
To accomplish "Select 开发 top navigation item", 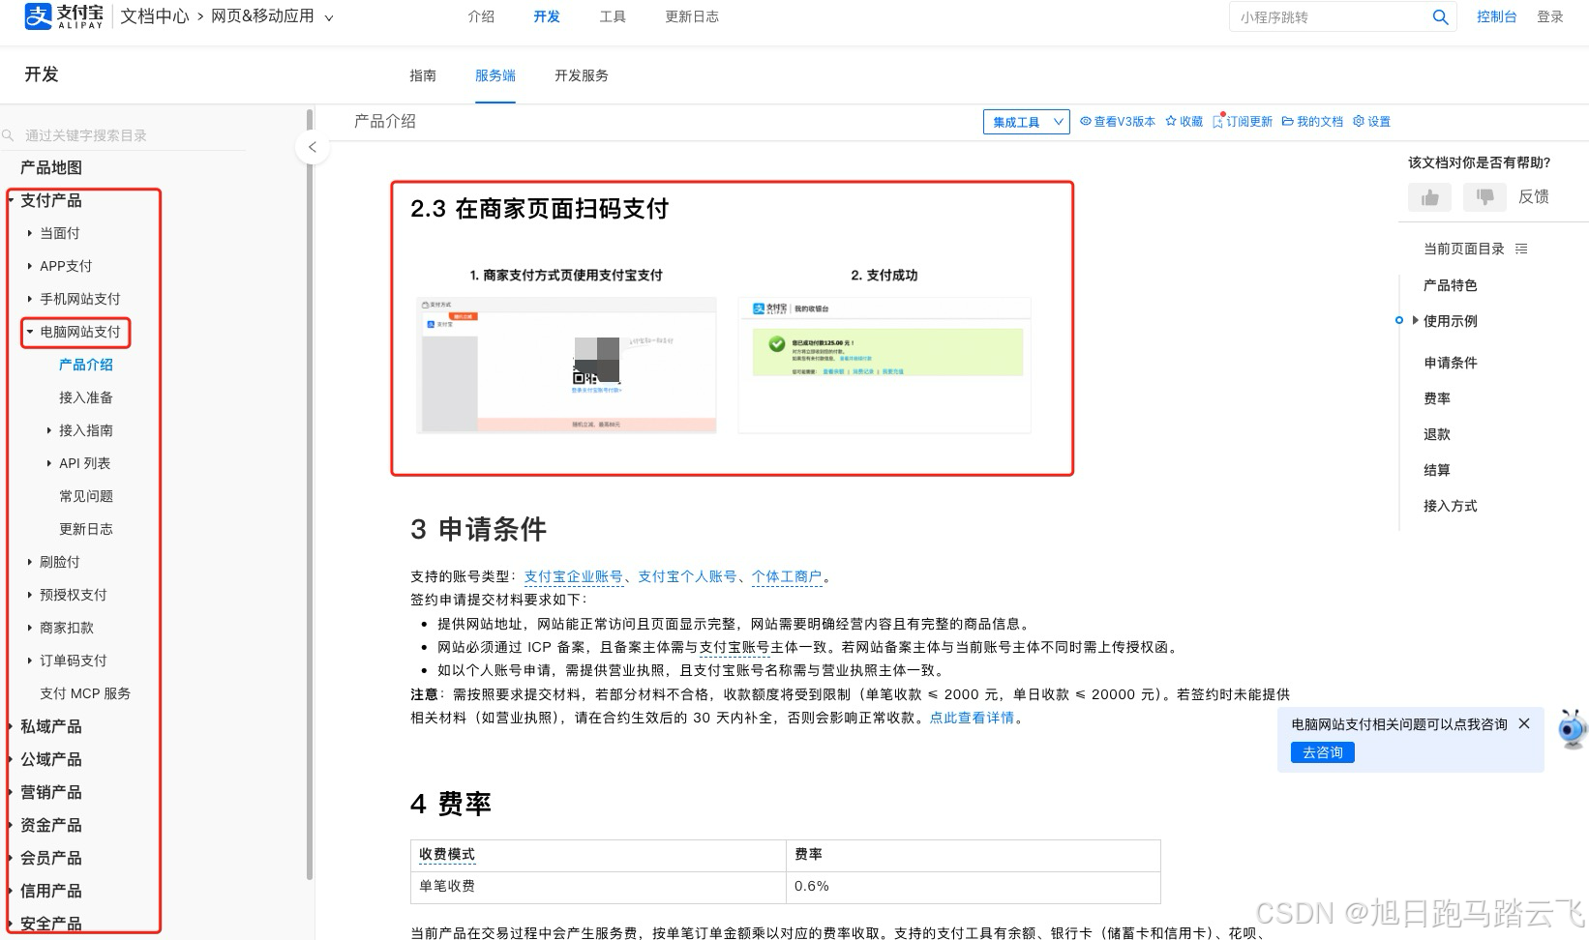I will coord(547,16).
